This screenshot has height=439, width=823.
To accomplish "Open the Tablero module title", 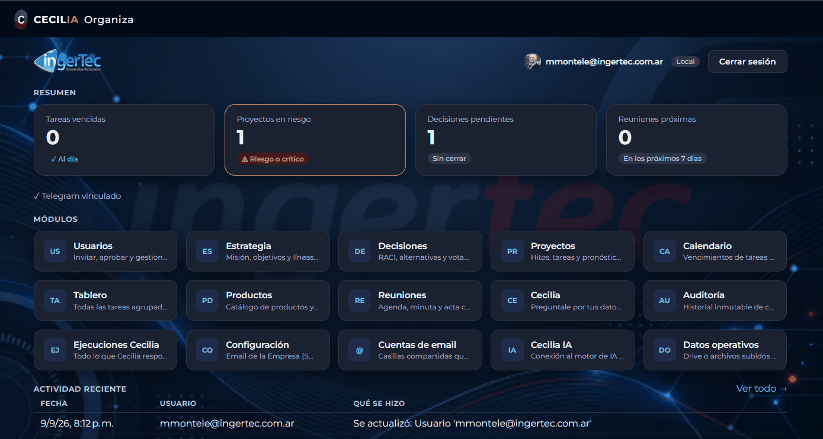I will [90, 295].
